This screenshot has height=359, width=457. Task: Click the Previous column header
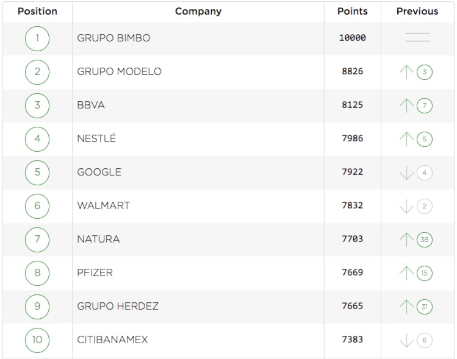point(417,11)
